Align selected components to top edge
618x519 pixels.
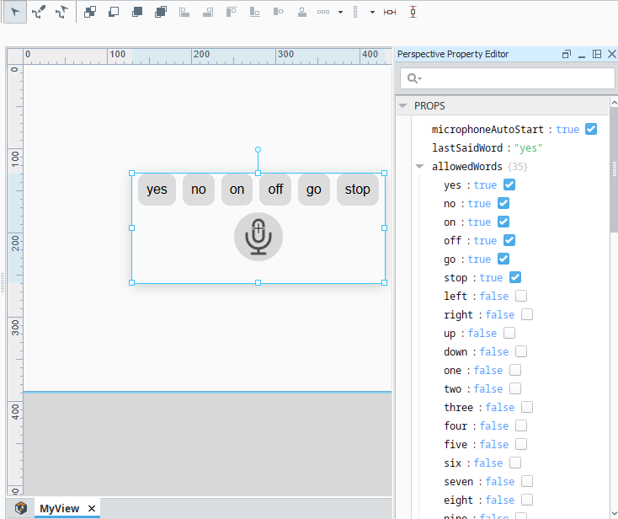[232, 12]
